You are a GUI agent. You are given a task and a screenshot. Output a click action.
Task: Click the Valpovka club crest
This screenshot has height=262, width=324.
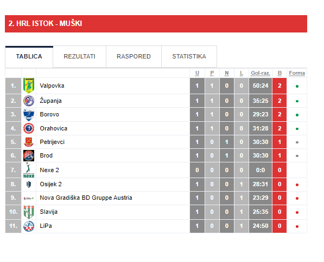pyautogui.click(x=29, y=86)
